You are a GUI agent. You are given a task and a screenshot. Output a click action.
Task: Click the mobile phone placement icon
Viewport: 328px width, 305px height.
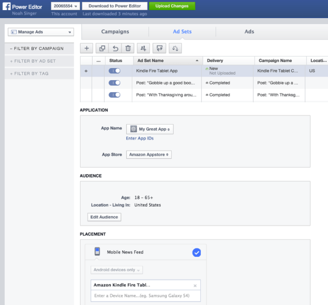(97, 252)
